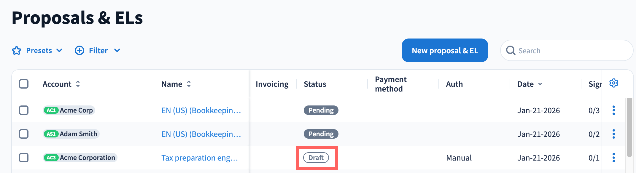Open row actions menu for Adam Smith
636x173 pixels.
613,134
